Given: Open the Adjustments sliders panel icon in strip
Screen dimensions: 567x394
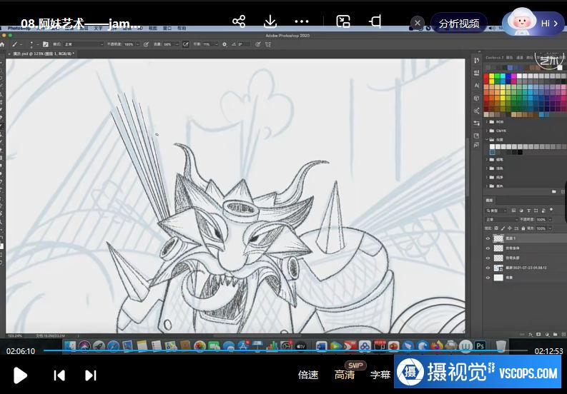Looking at the screenshot, I should (x=476, y=123).
